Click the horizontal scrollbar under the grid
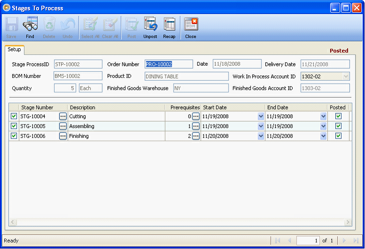365x249 pixels. 181,222
